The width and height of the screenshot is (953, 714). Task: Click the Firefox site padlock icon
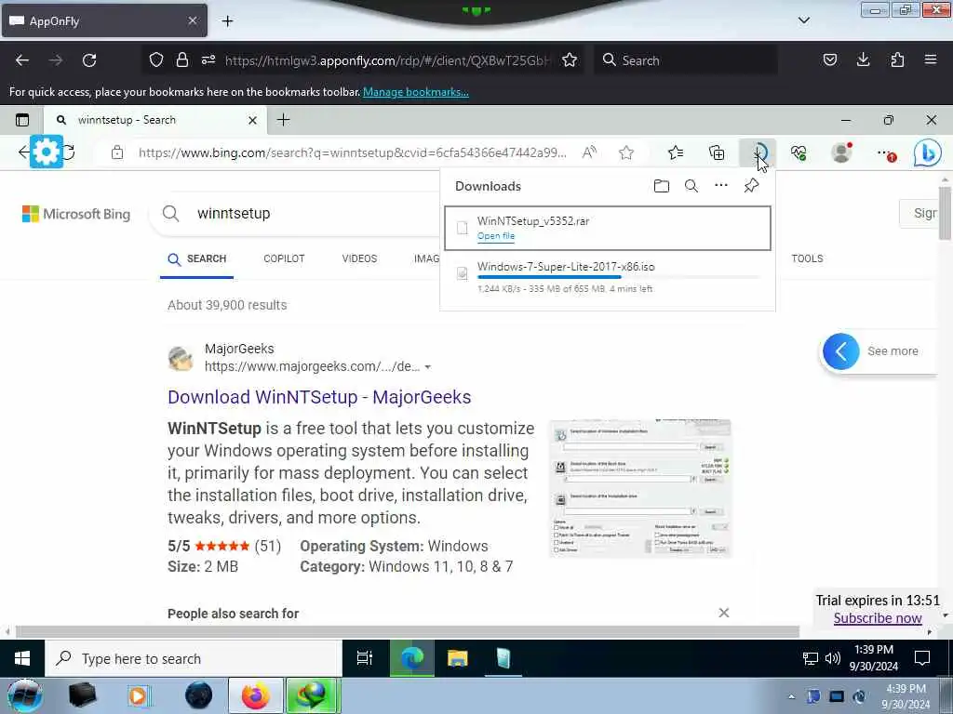click(x=181, y=60)
